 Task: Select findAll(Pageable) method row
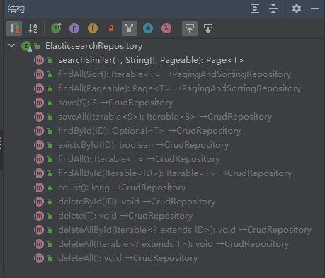pos(179,88)
